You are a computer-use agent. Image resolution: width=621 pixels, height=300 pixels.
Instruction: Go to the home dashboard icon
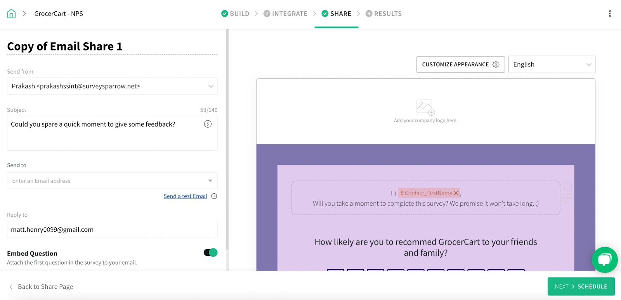pos(11,14)
